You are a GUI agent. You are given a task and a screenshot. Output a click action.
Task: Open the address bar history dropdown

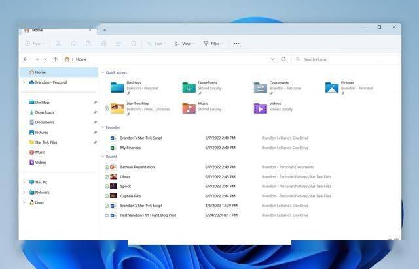pyautogui.click(x=272, y=59)
